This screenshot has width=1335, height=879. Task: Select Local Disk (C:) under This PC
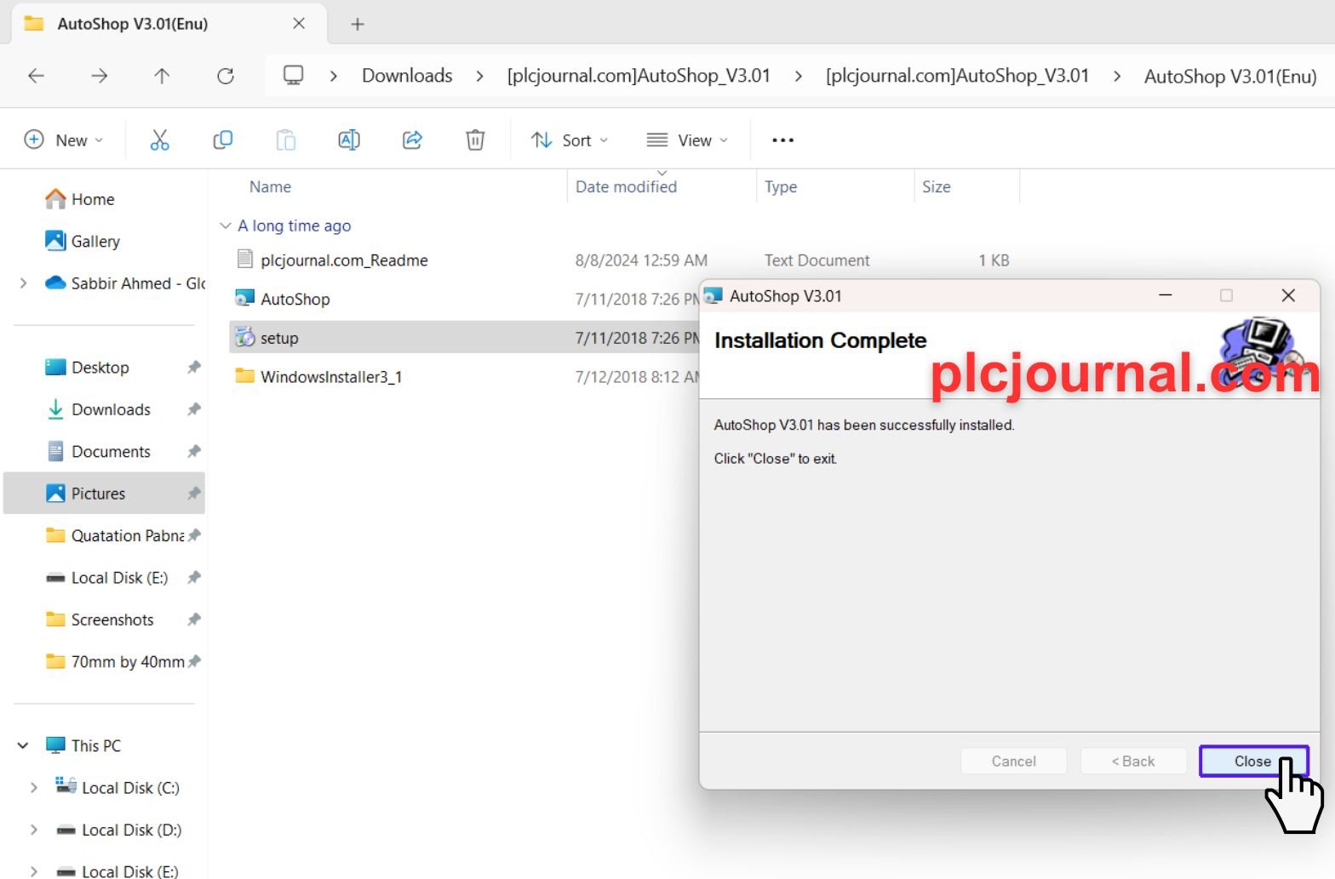[x=118, y=787]
